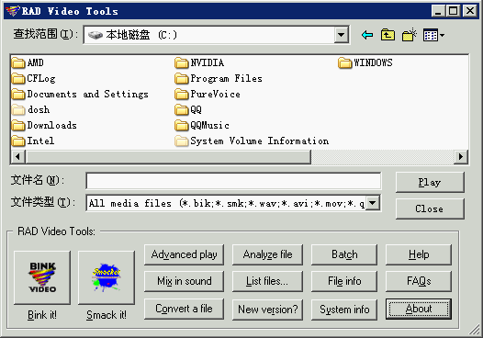Viewport: 483px width, 338px height.
Task: Create a new folder icon
Action: tap(410, 35)
